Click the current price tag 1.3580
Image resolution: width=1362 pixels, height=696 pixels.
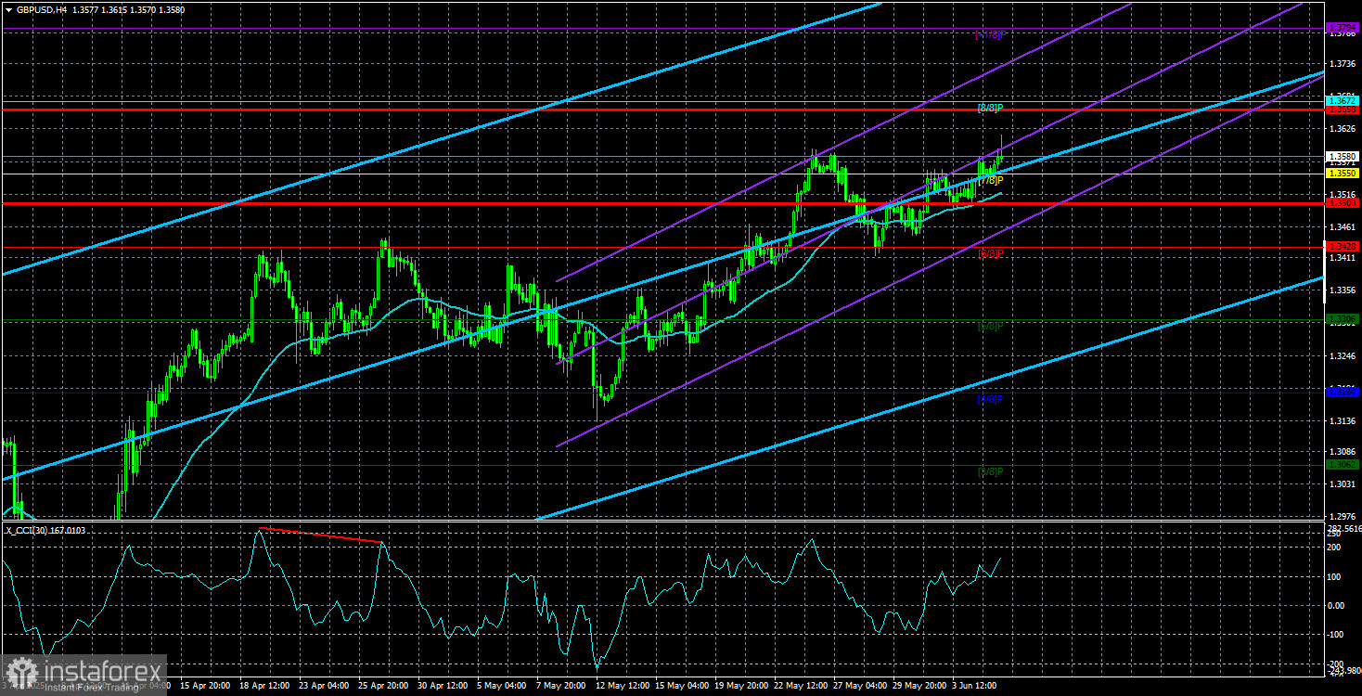[x=1343, y=156]
